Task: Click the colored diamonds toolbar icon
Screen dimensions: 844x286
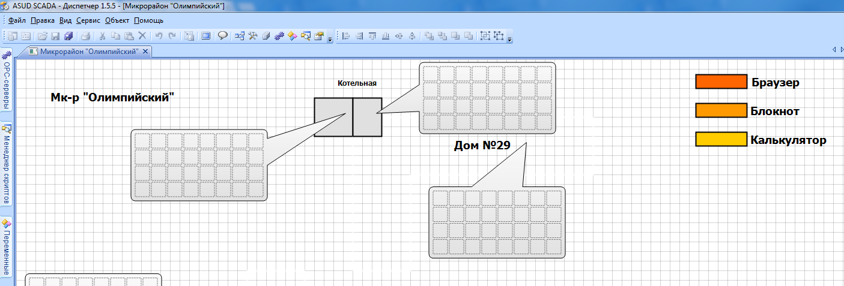Action: tap(292, 36)
